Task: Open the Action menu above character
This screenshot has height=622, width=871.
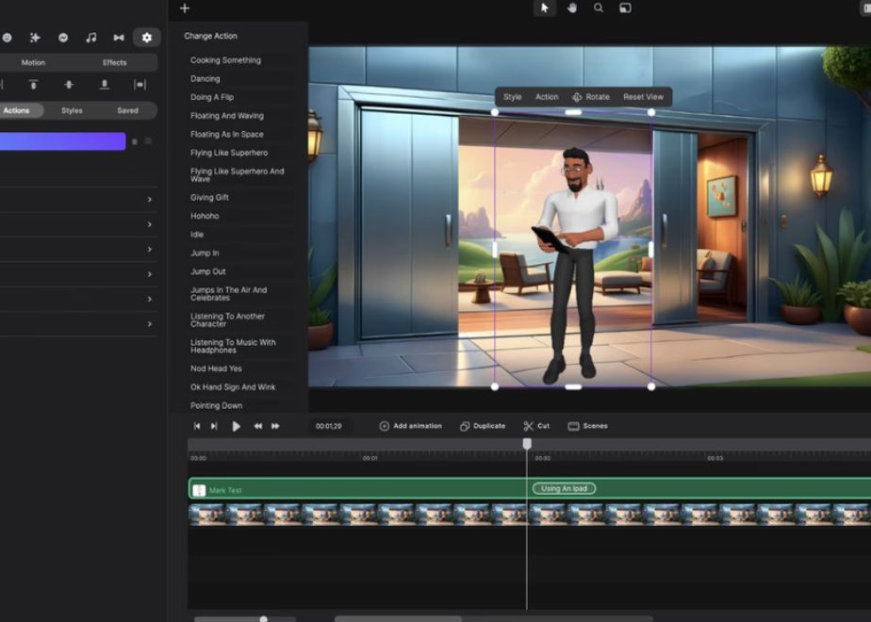Action: 547,97
